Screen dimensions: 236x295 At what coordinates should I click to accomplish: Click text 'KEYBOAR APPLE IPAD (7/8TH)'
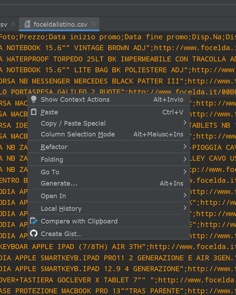(54, 247)
